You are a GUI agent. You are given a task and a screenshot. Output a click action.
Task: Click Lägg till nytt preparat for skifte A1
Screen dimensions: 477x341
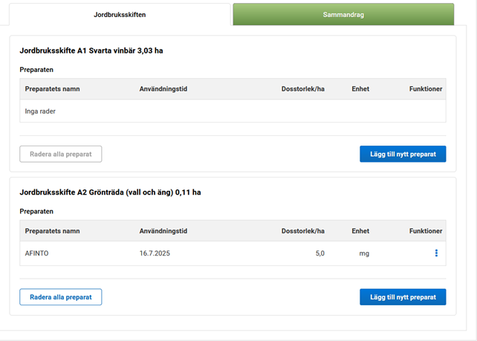point(403,154)
